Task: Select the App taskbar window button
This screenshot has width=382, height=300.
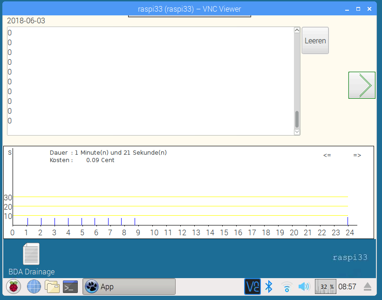Action: (129, 286)
